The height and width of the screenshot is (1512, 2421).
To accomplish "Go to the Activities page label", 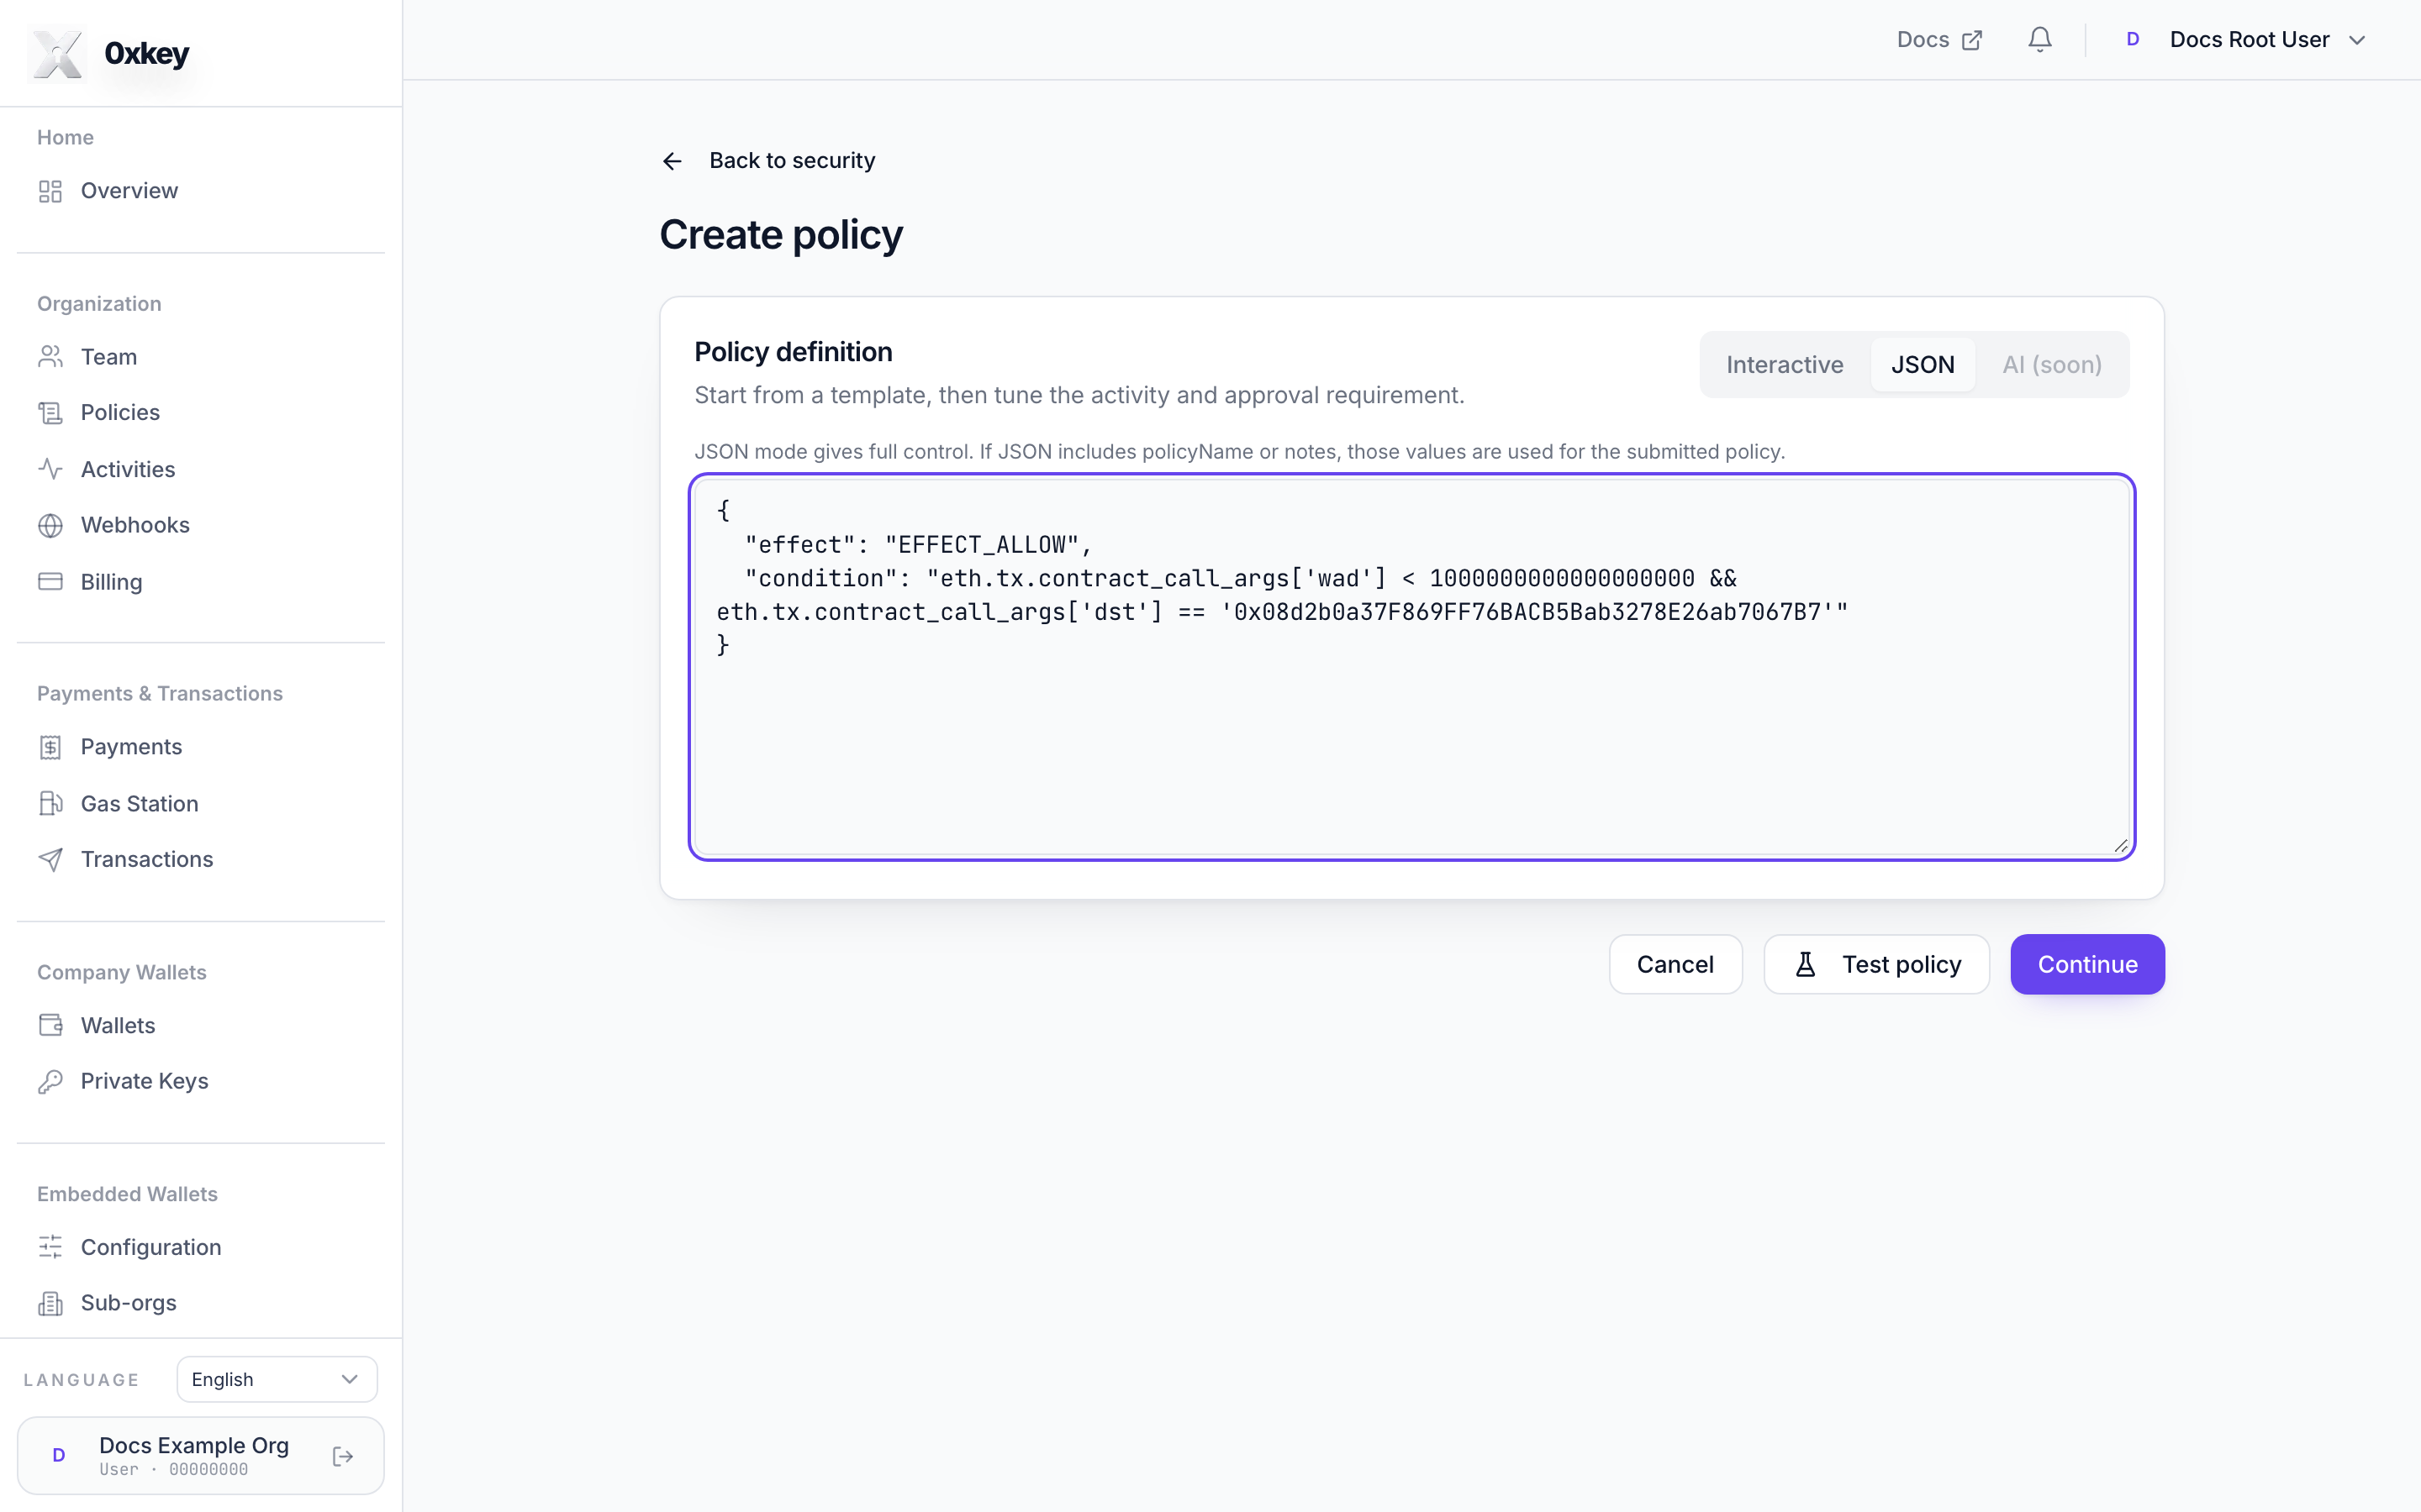I will [128, 469].
